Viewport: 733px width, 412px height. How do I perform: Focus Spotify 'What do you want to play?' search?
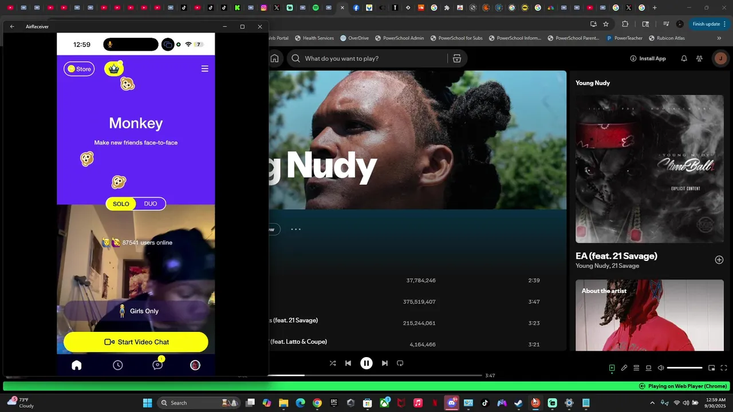(366, 58)
